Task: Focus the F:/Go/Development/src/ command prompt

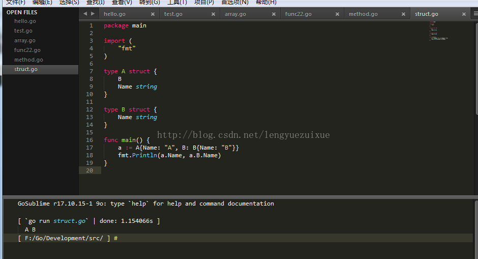Action: point(238,238)
